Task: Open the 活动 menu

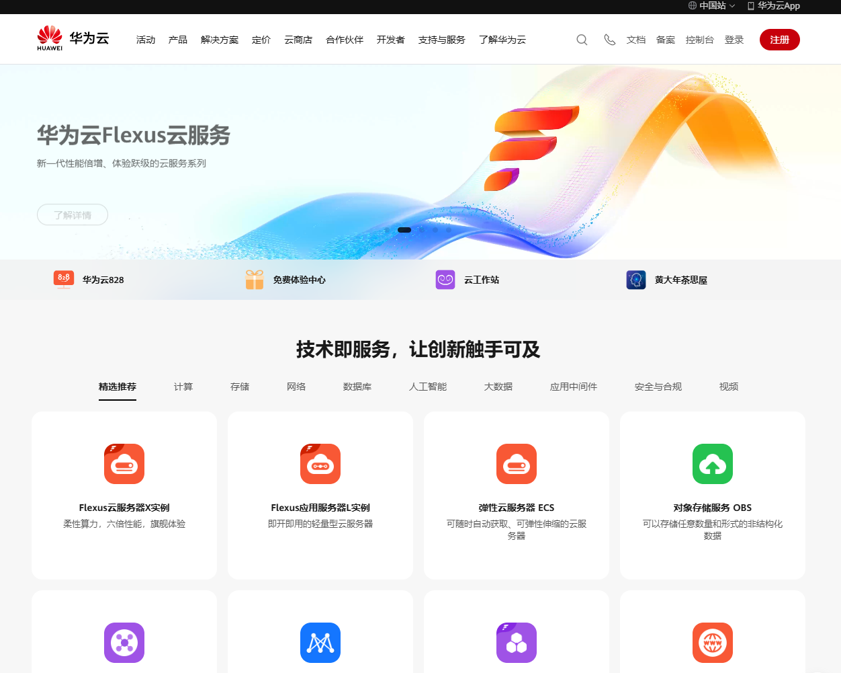Action: click(x=146, y=40)
